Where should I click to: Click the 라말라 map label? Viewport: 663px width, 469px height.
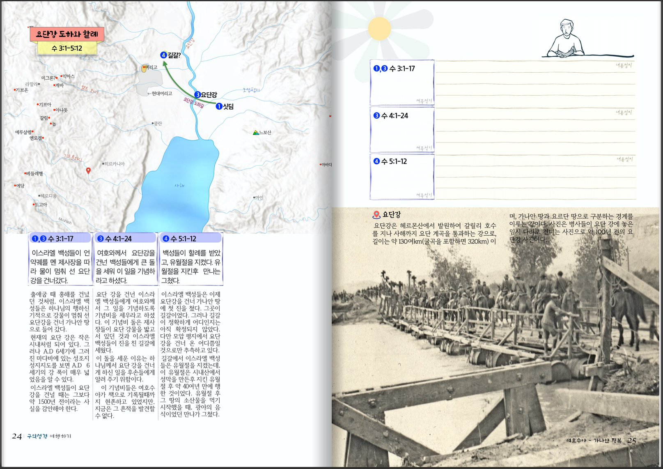[31, 84]
